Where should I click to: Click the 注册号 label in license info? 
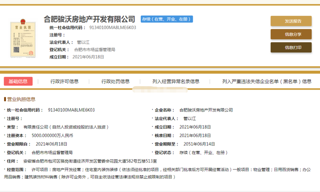pyautogui.click(x=15, y=119)
